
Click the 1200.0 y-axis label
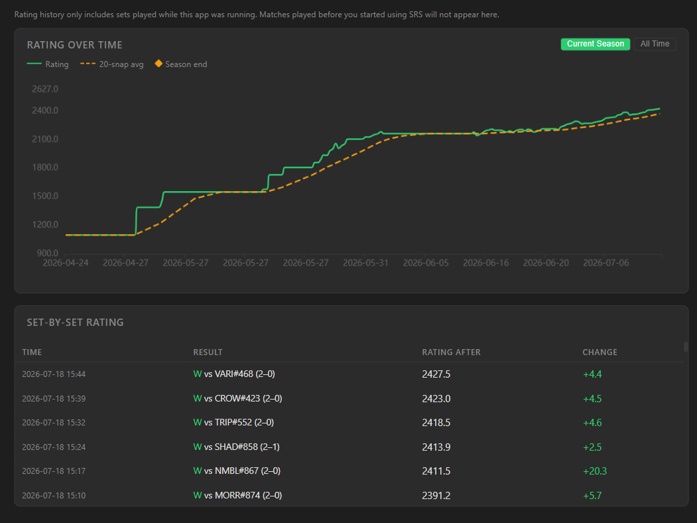pyautogui.click(x=45, y=224)
